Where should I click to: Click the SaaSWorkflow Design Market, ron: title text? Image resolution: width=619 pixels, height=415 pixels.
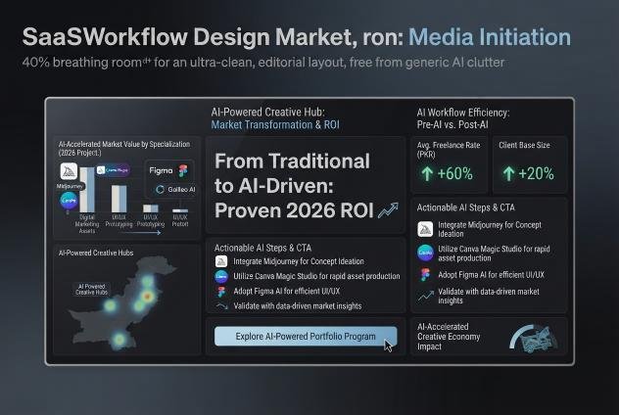[213, 37]
